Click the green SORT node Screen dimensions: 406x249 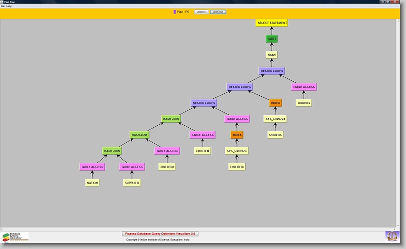pos(271,39)
